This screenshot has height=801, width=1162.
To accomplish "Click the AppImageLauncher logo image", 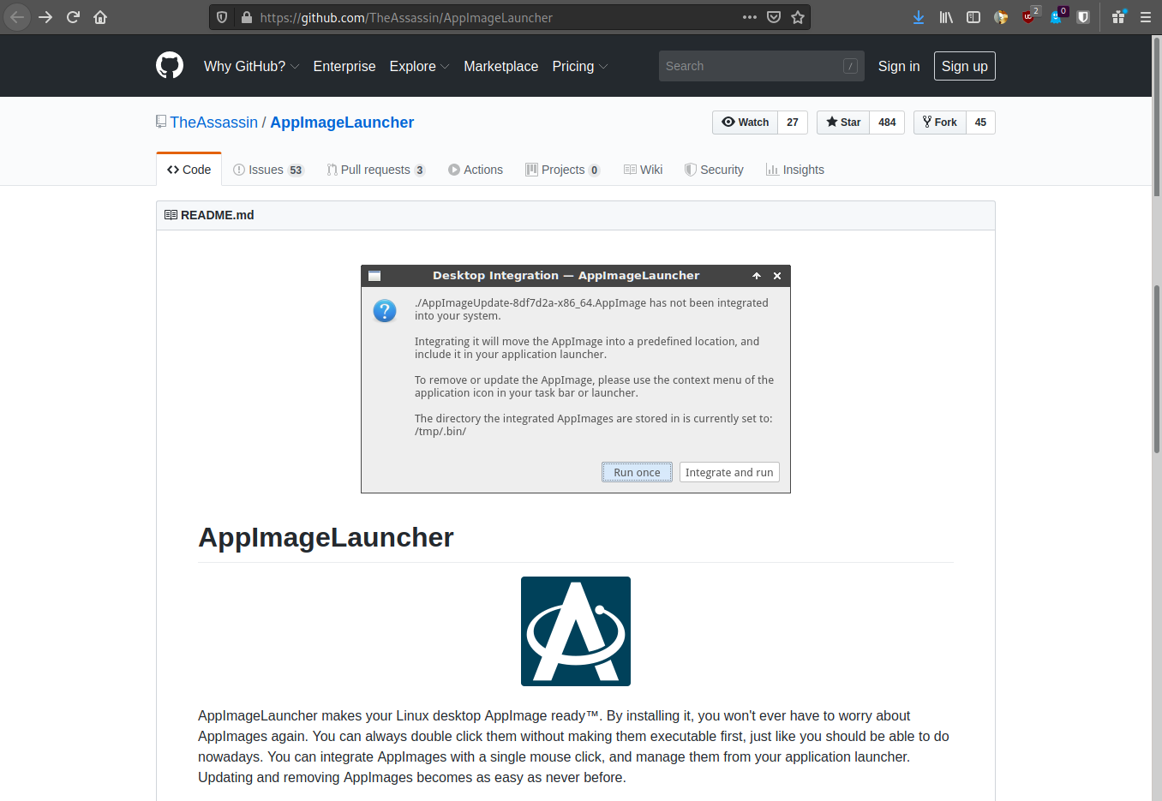I will pos(576,631).
